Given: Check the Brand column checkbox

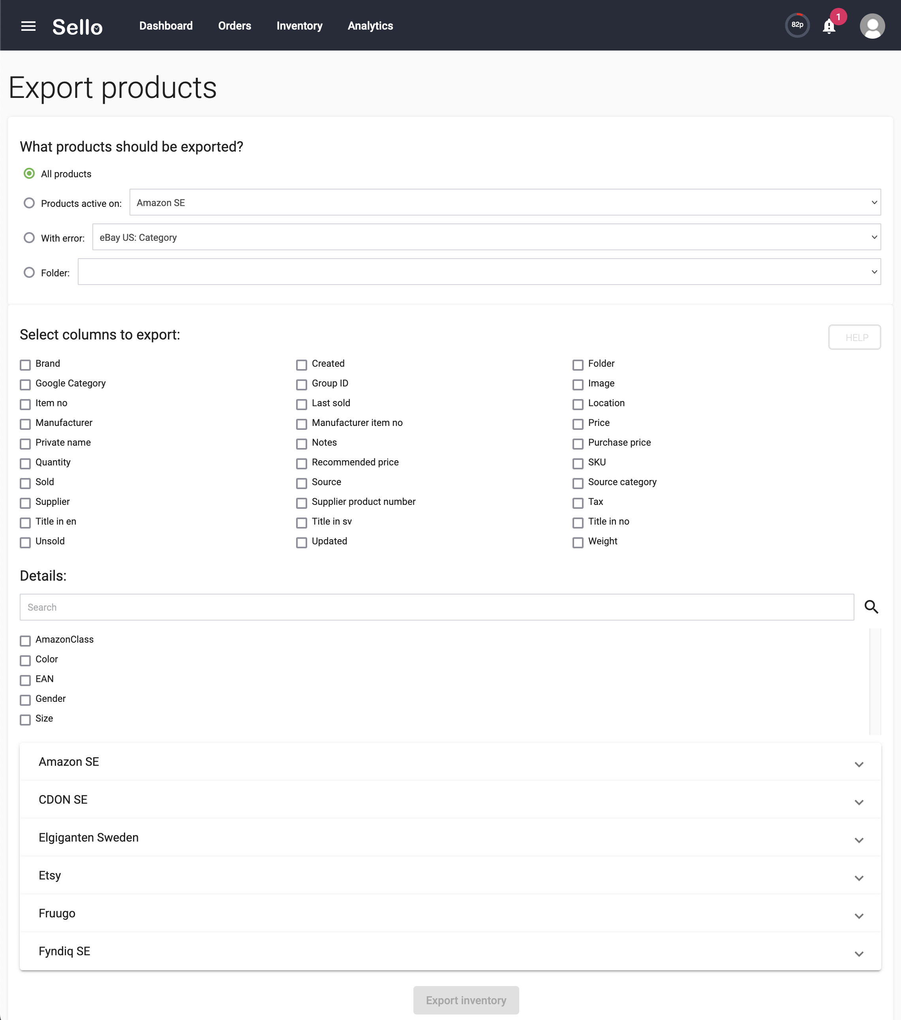Looking at the screenshot, I should click(25, 365).
